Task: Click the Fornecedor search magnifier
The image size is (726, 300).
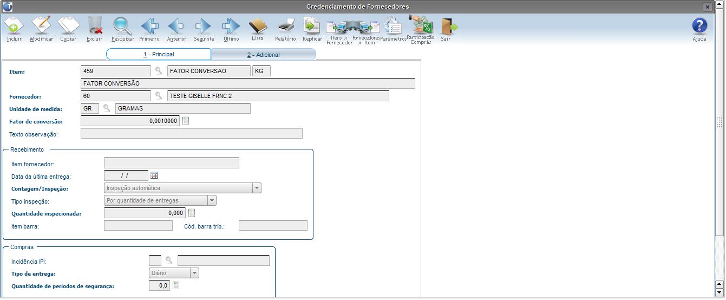Action: click(x=159, y=96)
